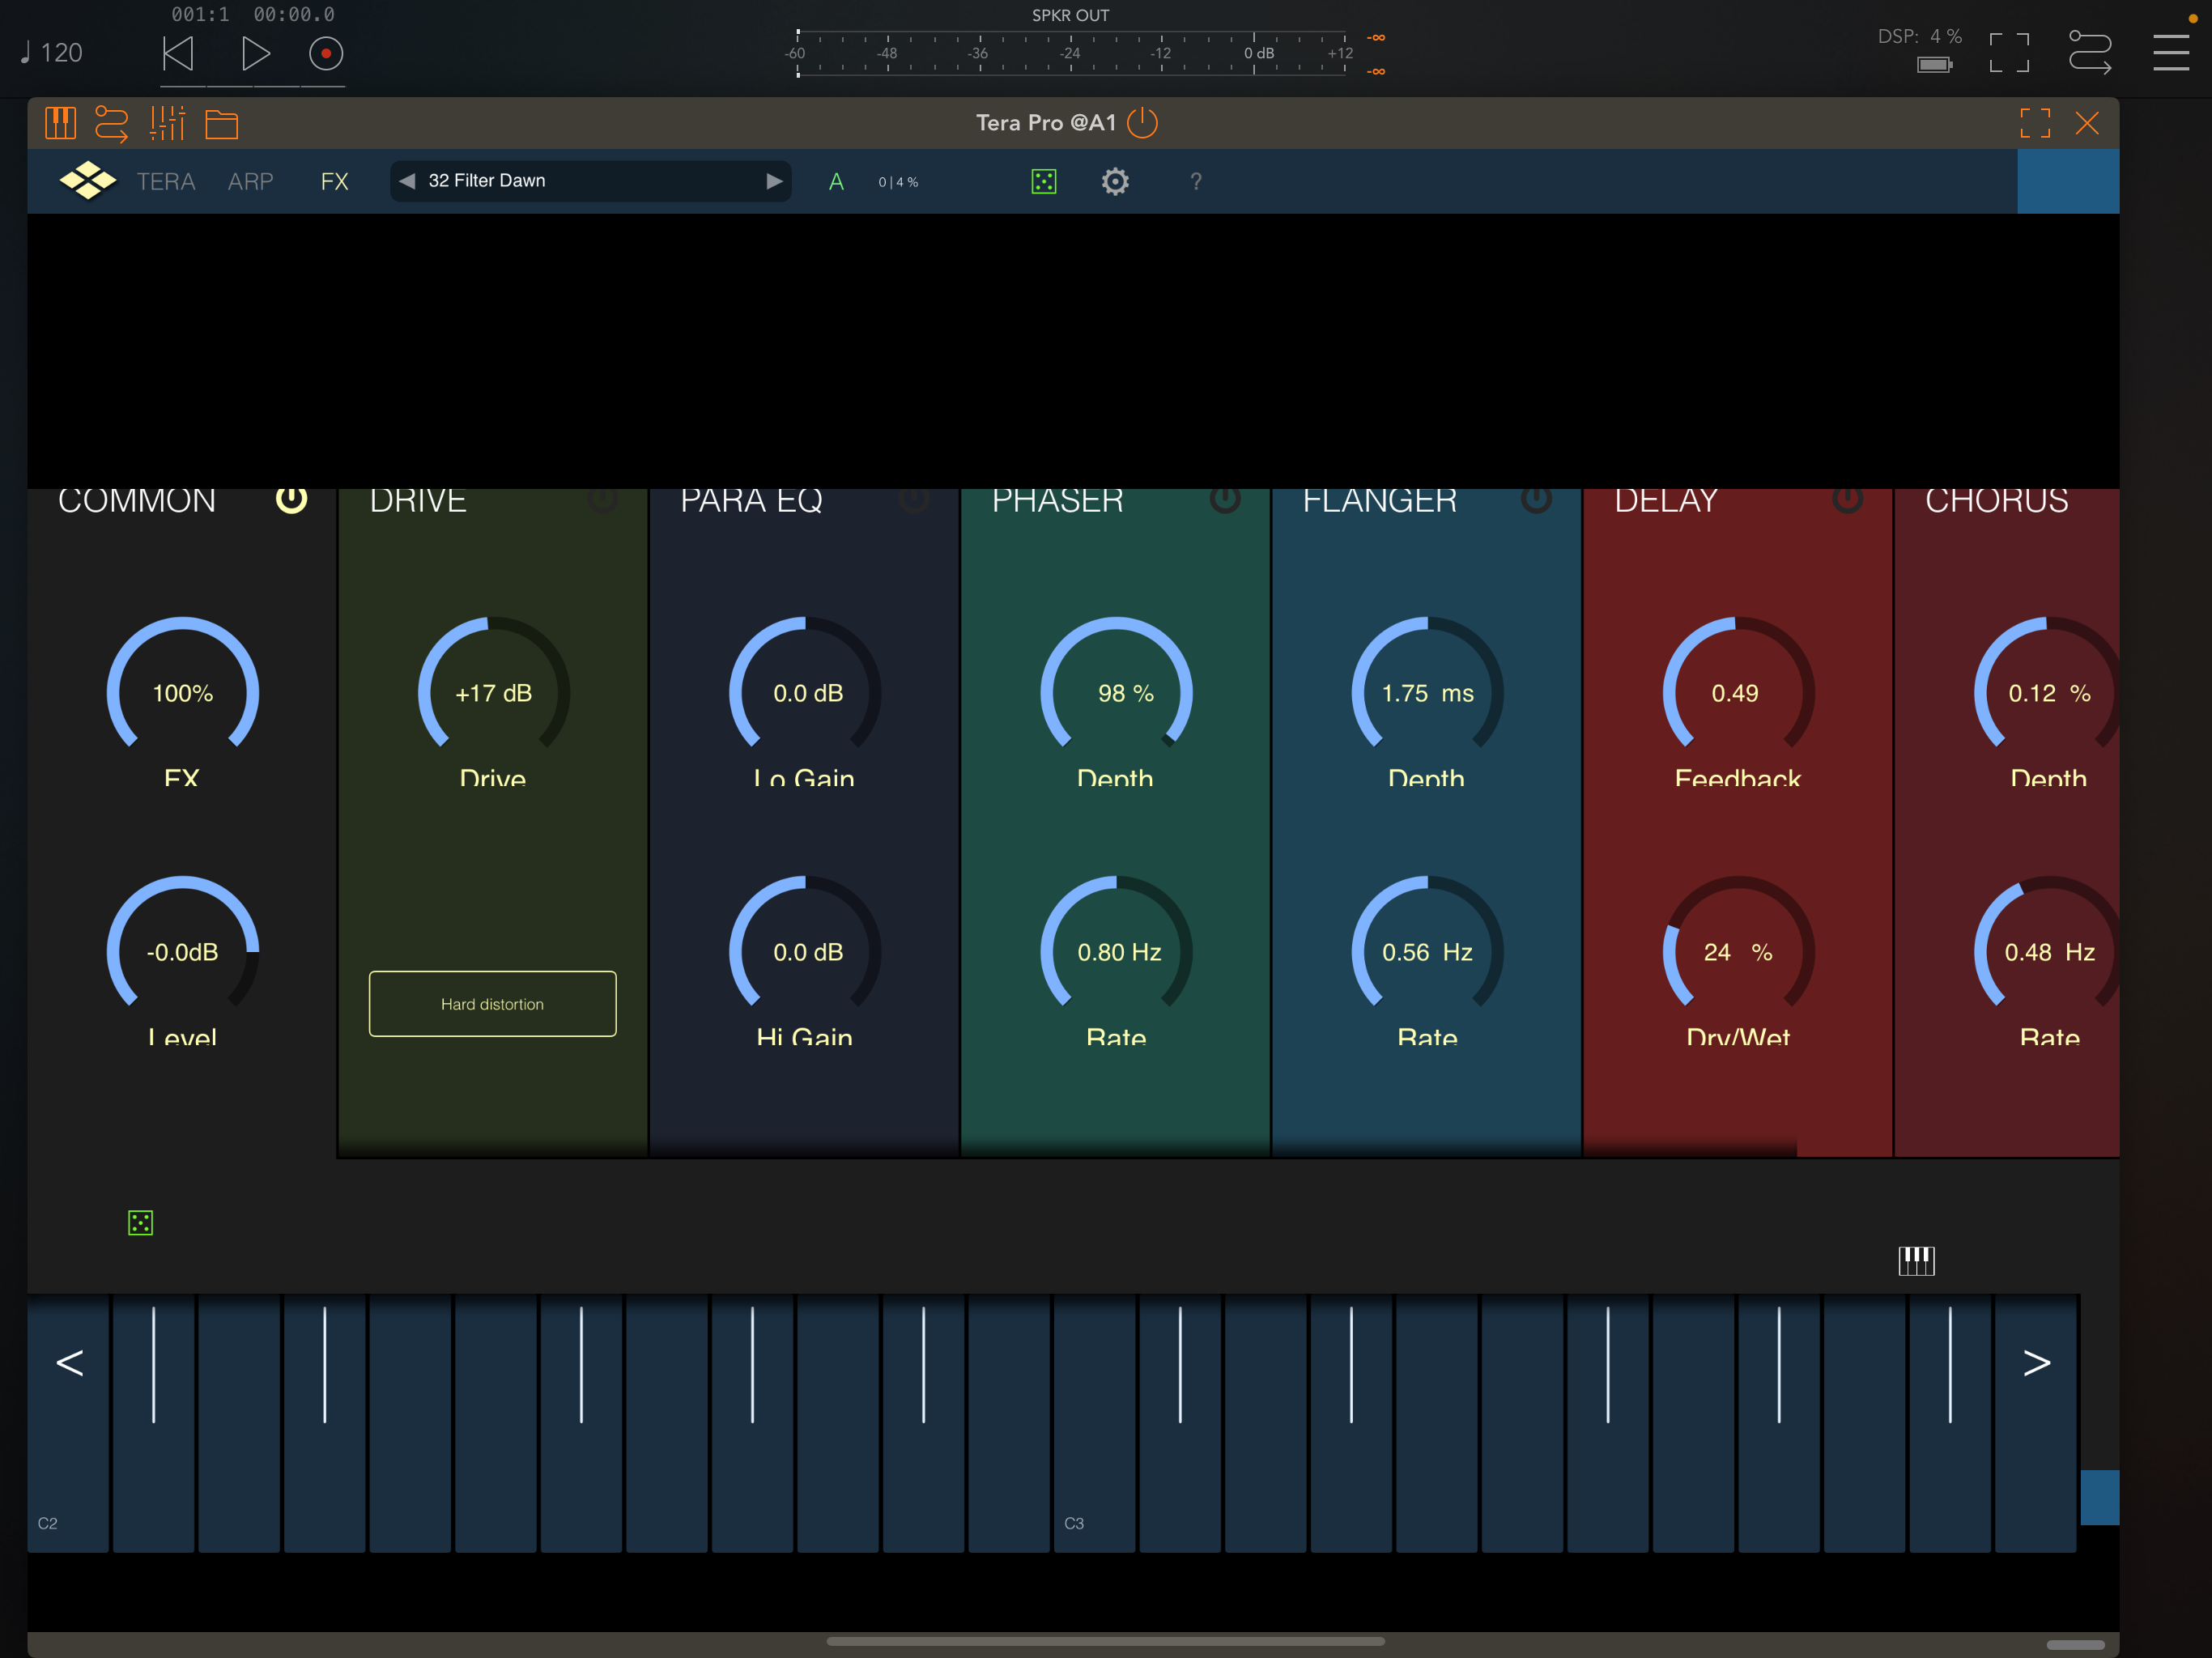Click the battery status icon
The height and width of the screenshot is (1658, 2212).
point(1934,65)
